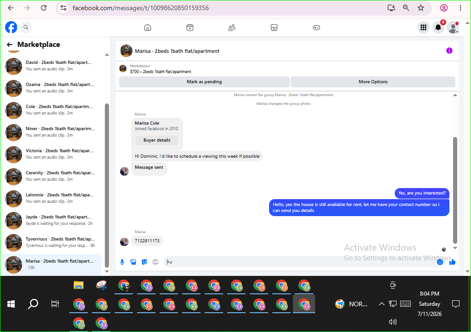Screen dimensions: 471x332
Task: Open Chrome three-dot menu
Action: [460, 8]
